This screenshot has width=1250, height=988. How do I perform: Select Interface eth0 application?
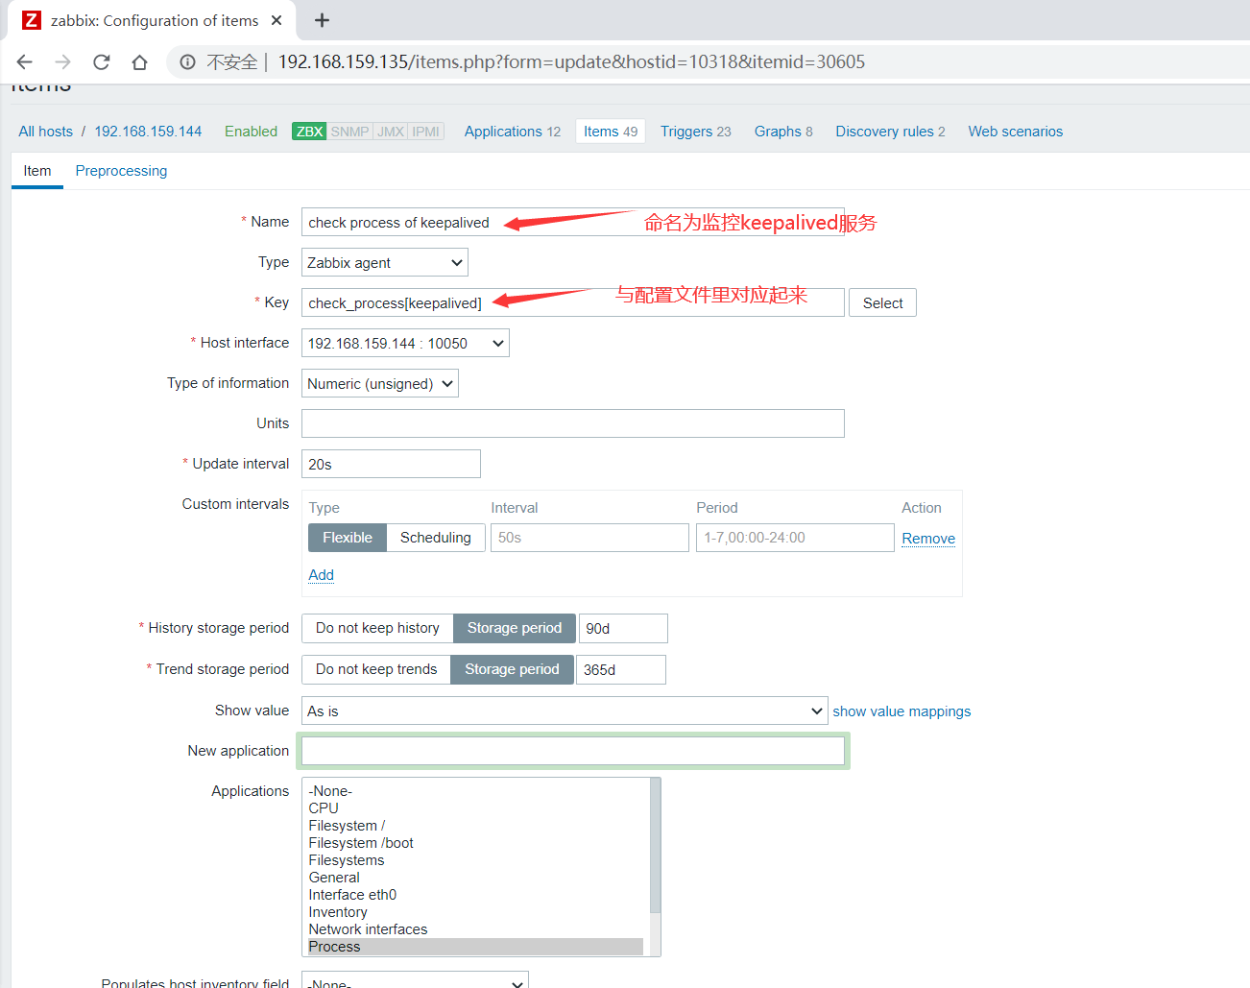tap(476, 895)
